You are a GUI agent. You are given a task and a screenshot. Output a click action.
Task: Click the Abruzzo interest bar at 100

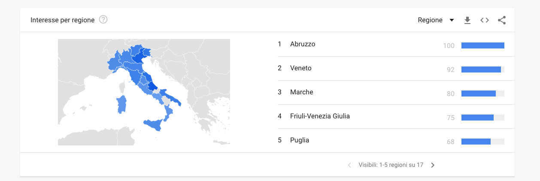pyautogui.click(x=483, y=45)
